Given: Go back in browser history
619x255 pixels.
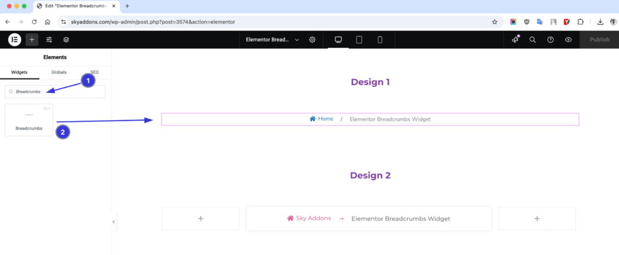Looking at the screenshot, I should [x=7, y=22].
